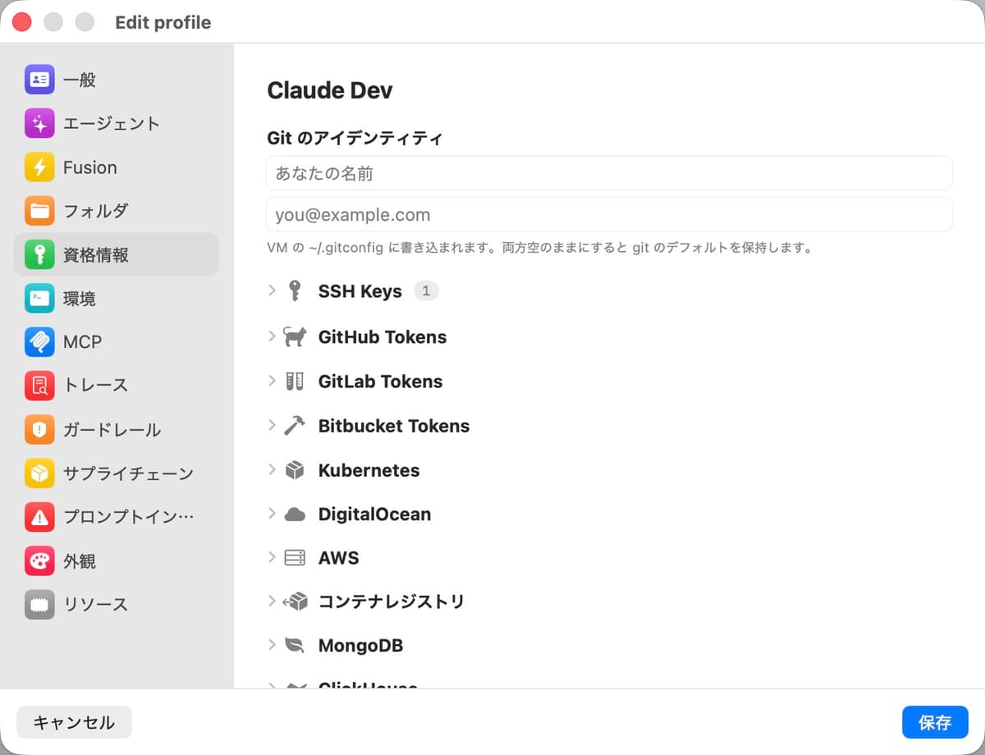Click the キャンセル button

pyautogui.click(x=74, y=722)
